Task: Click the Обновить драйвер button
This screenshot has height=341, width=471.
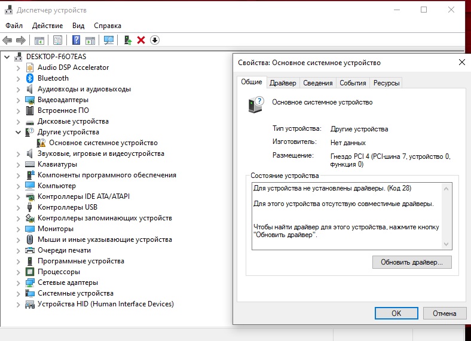Action: pyautogui.click(x=411, y=262)
